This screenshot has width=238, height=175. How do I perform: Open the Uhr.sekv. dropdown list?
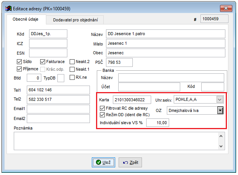coord(219,100)
